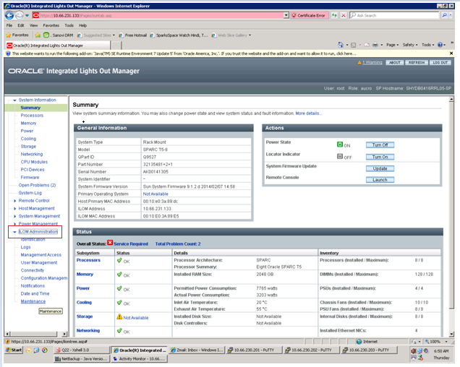
Task: Open Activity Monitor taskbar item
Action: (x=140, y=358)
